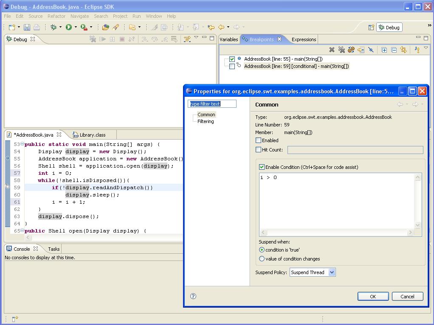The image size is (434, 325).
Task: Select Filtering in the Properties tree
Action: pyautogui.click(x=206, y=121)
